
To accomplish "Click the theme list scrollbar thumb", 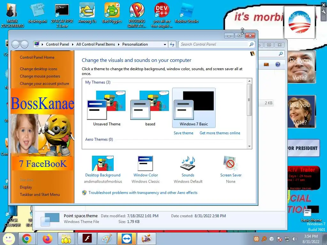I will (249, 100).
